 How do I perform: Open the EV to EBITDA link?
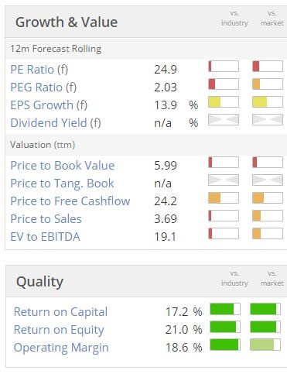(x=45, y=237)
